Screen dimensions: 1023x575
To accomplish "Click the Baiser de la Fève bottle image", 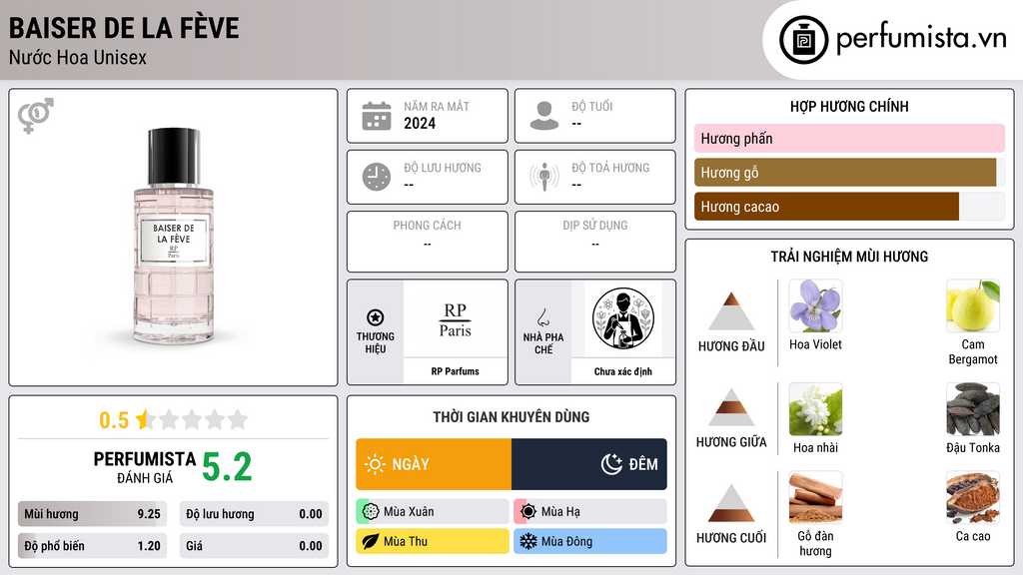I will [174, 237].
